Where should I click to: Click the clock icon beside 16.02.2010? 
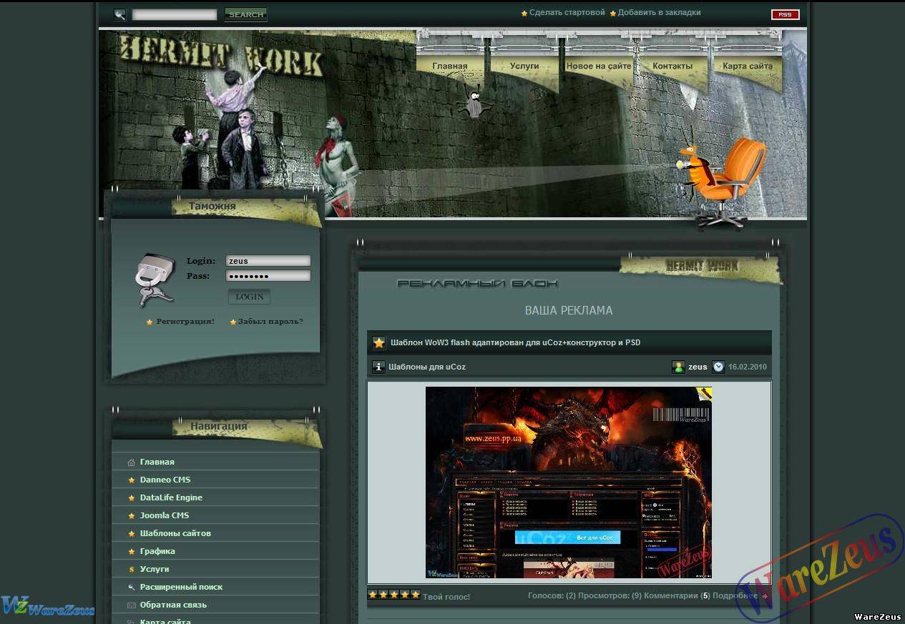tap(719, 367)
